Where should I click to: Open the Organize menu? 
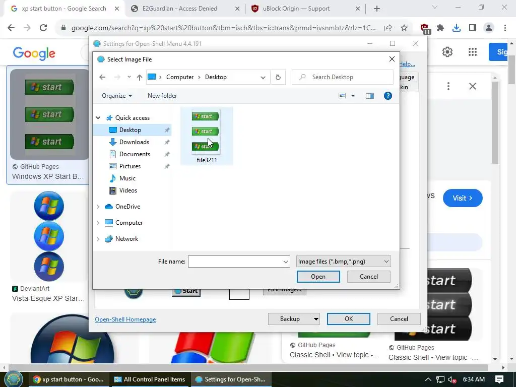pyautogui.click(x=117, y=96)
